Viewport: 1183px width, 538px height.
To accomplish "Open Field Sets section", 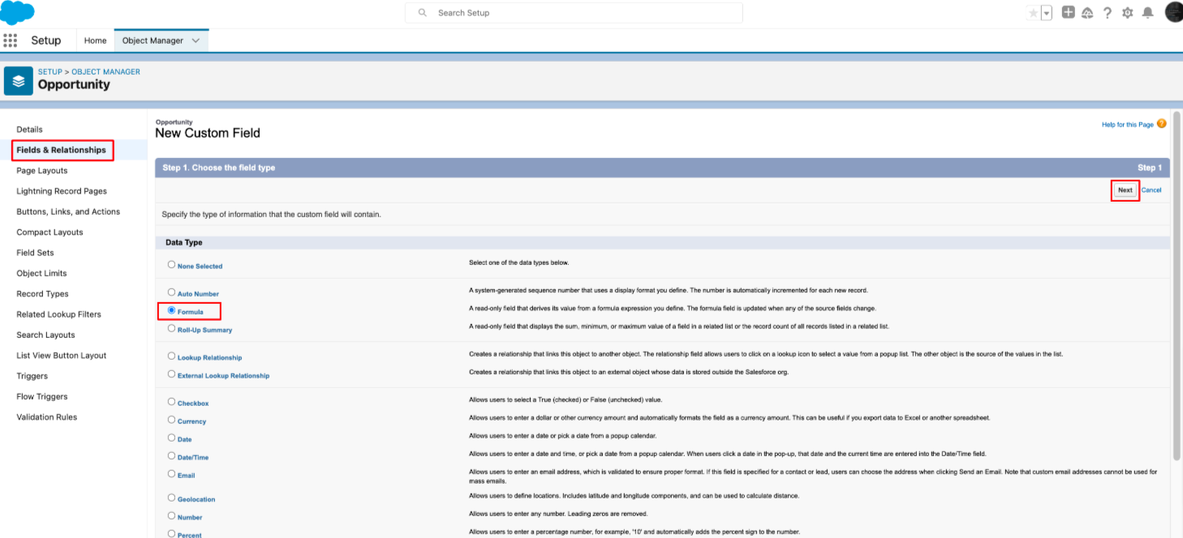I will tap(35, 253).
